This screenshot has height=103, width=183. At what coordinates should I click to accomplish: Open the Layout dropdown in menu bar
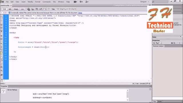pos(75,2)
